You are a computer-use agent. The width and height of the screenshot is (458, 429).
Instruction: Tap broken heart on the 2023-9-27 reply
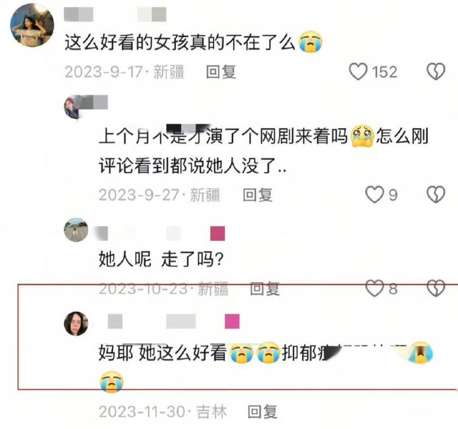[436, 194]
